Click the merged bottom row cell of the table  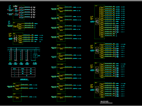point(27,76)
